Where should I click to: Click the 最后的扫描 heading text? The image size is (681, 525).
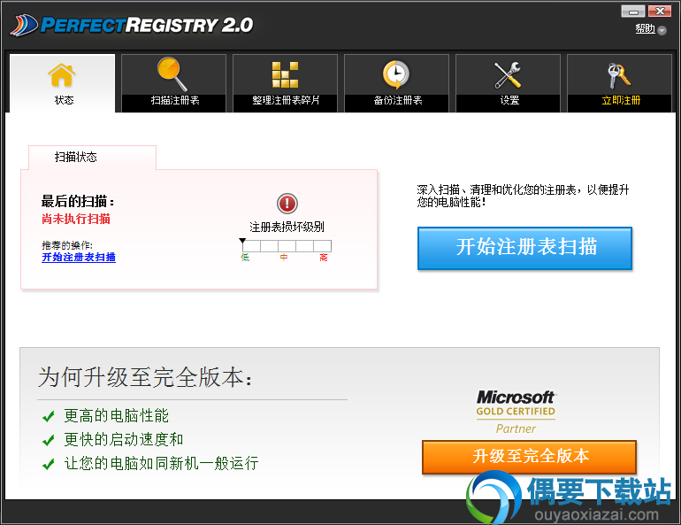[78, 201]
